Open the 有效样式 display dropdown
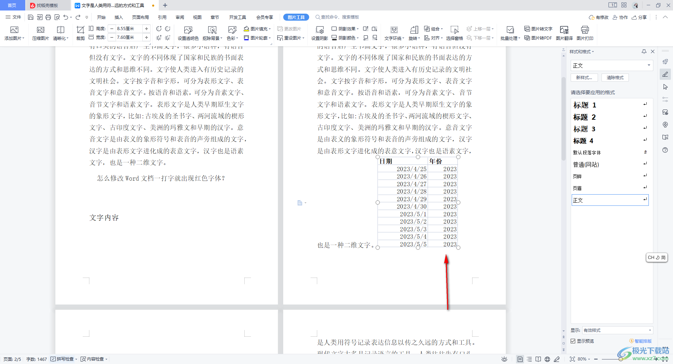This screenshot has width=673, height=364. (617, 330)
